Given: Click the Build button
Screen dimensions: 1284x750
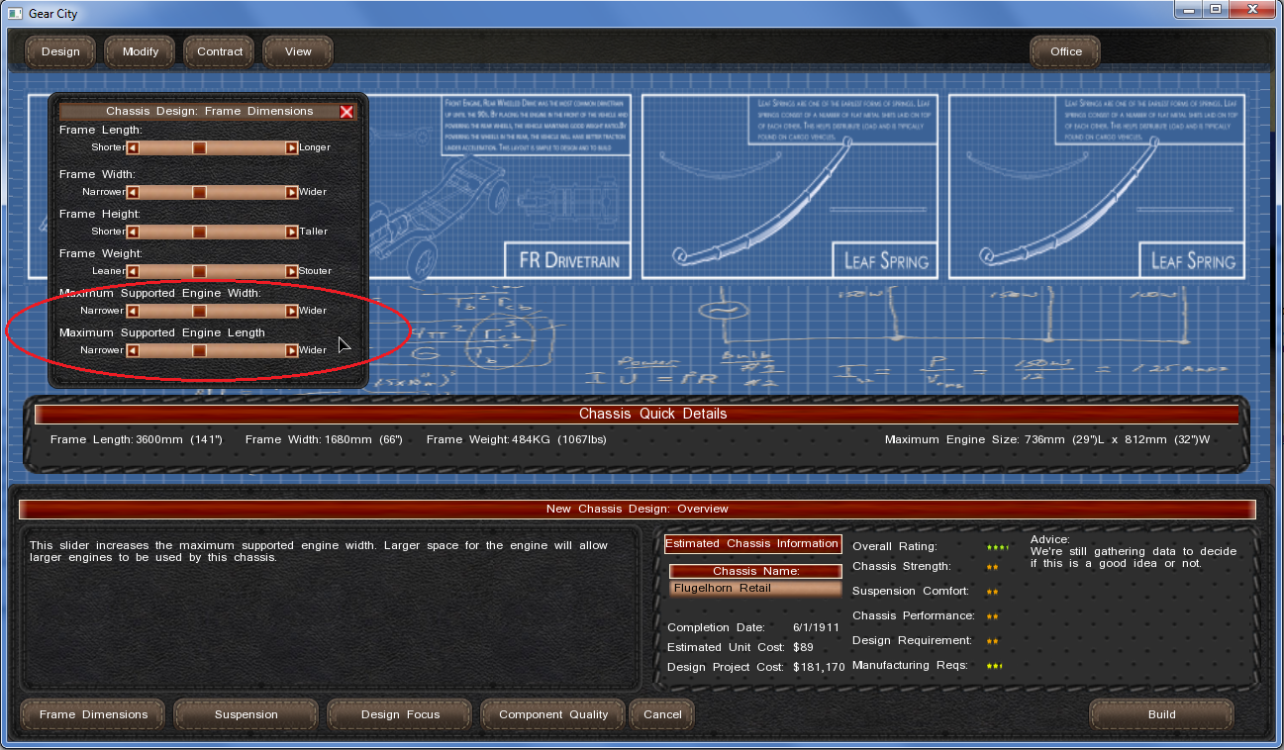Looking at the screenshot, I should coord(1161,714).
